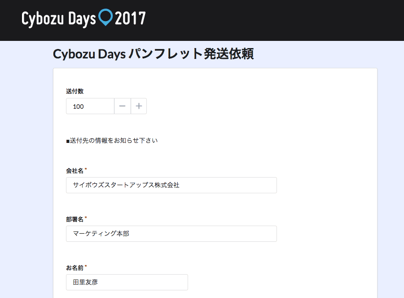Click the blue location pin logo icon

click(x=105, y=17)
